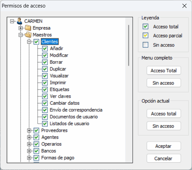Toggle the Visualizar permission checkbox
Image resolution: width=192 pixels, height=170 pixels.
pos(45,76)
